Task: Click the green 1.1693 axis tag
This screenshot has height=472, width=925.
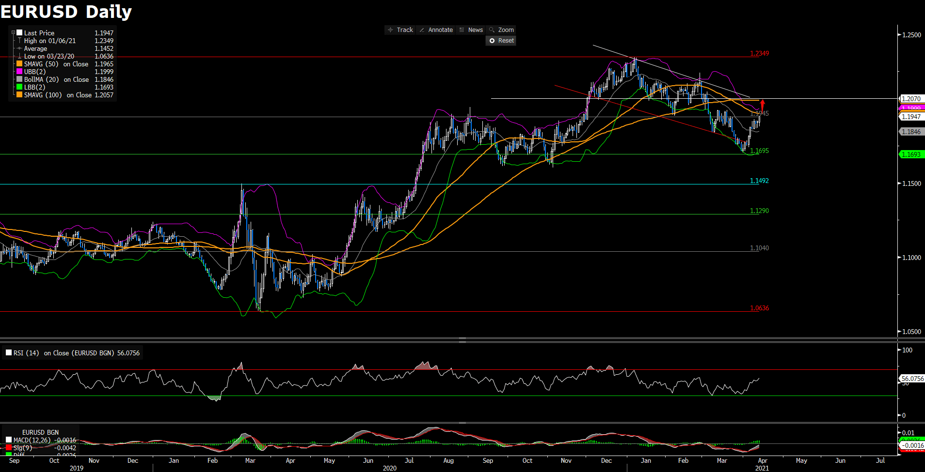Action: [x=911, y=154]
